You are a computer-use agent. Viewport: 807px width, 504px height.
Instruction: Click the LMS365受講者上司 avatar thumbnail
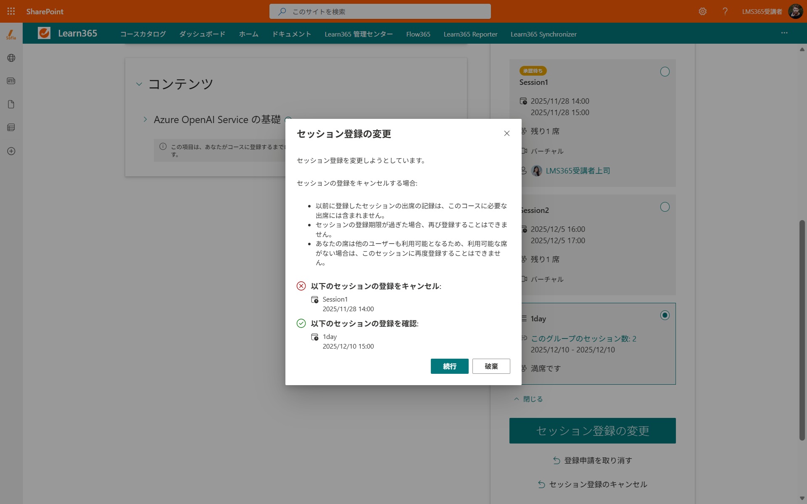coord(537,171)
